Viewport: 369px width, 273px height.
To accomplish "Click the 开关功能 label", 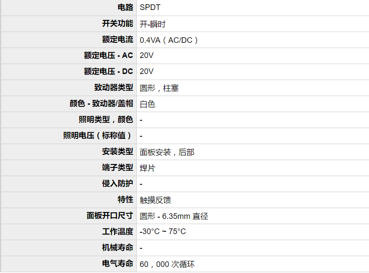I will click(x=118, y=23).
